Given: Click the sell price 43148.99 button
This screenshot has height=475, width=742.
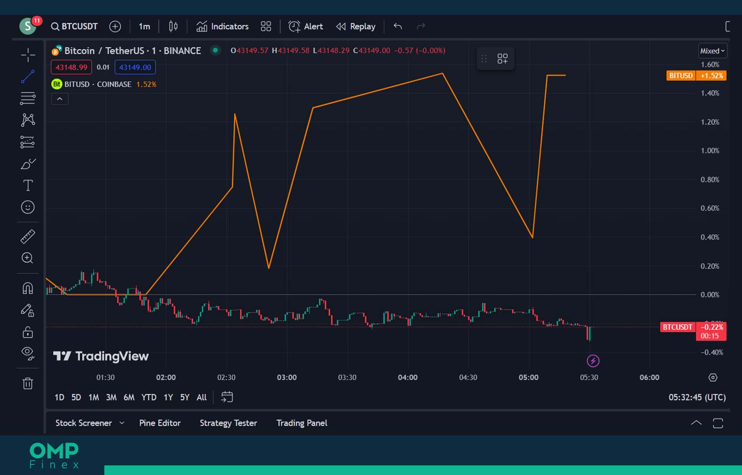Looking at the screenshot, I should pyautogui.click(x=71, y=67).
